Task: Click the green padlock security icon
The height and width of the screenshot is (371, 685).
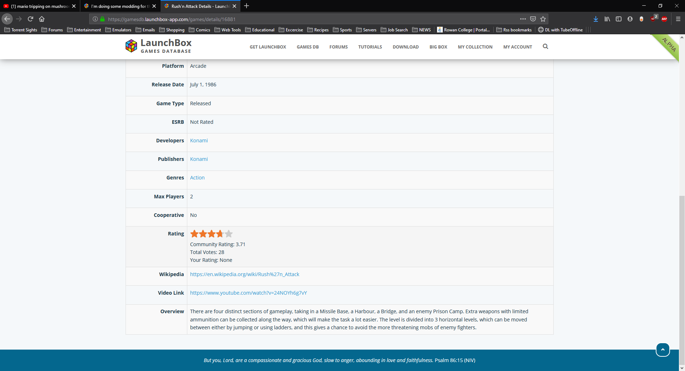Action: 102,19
